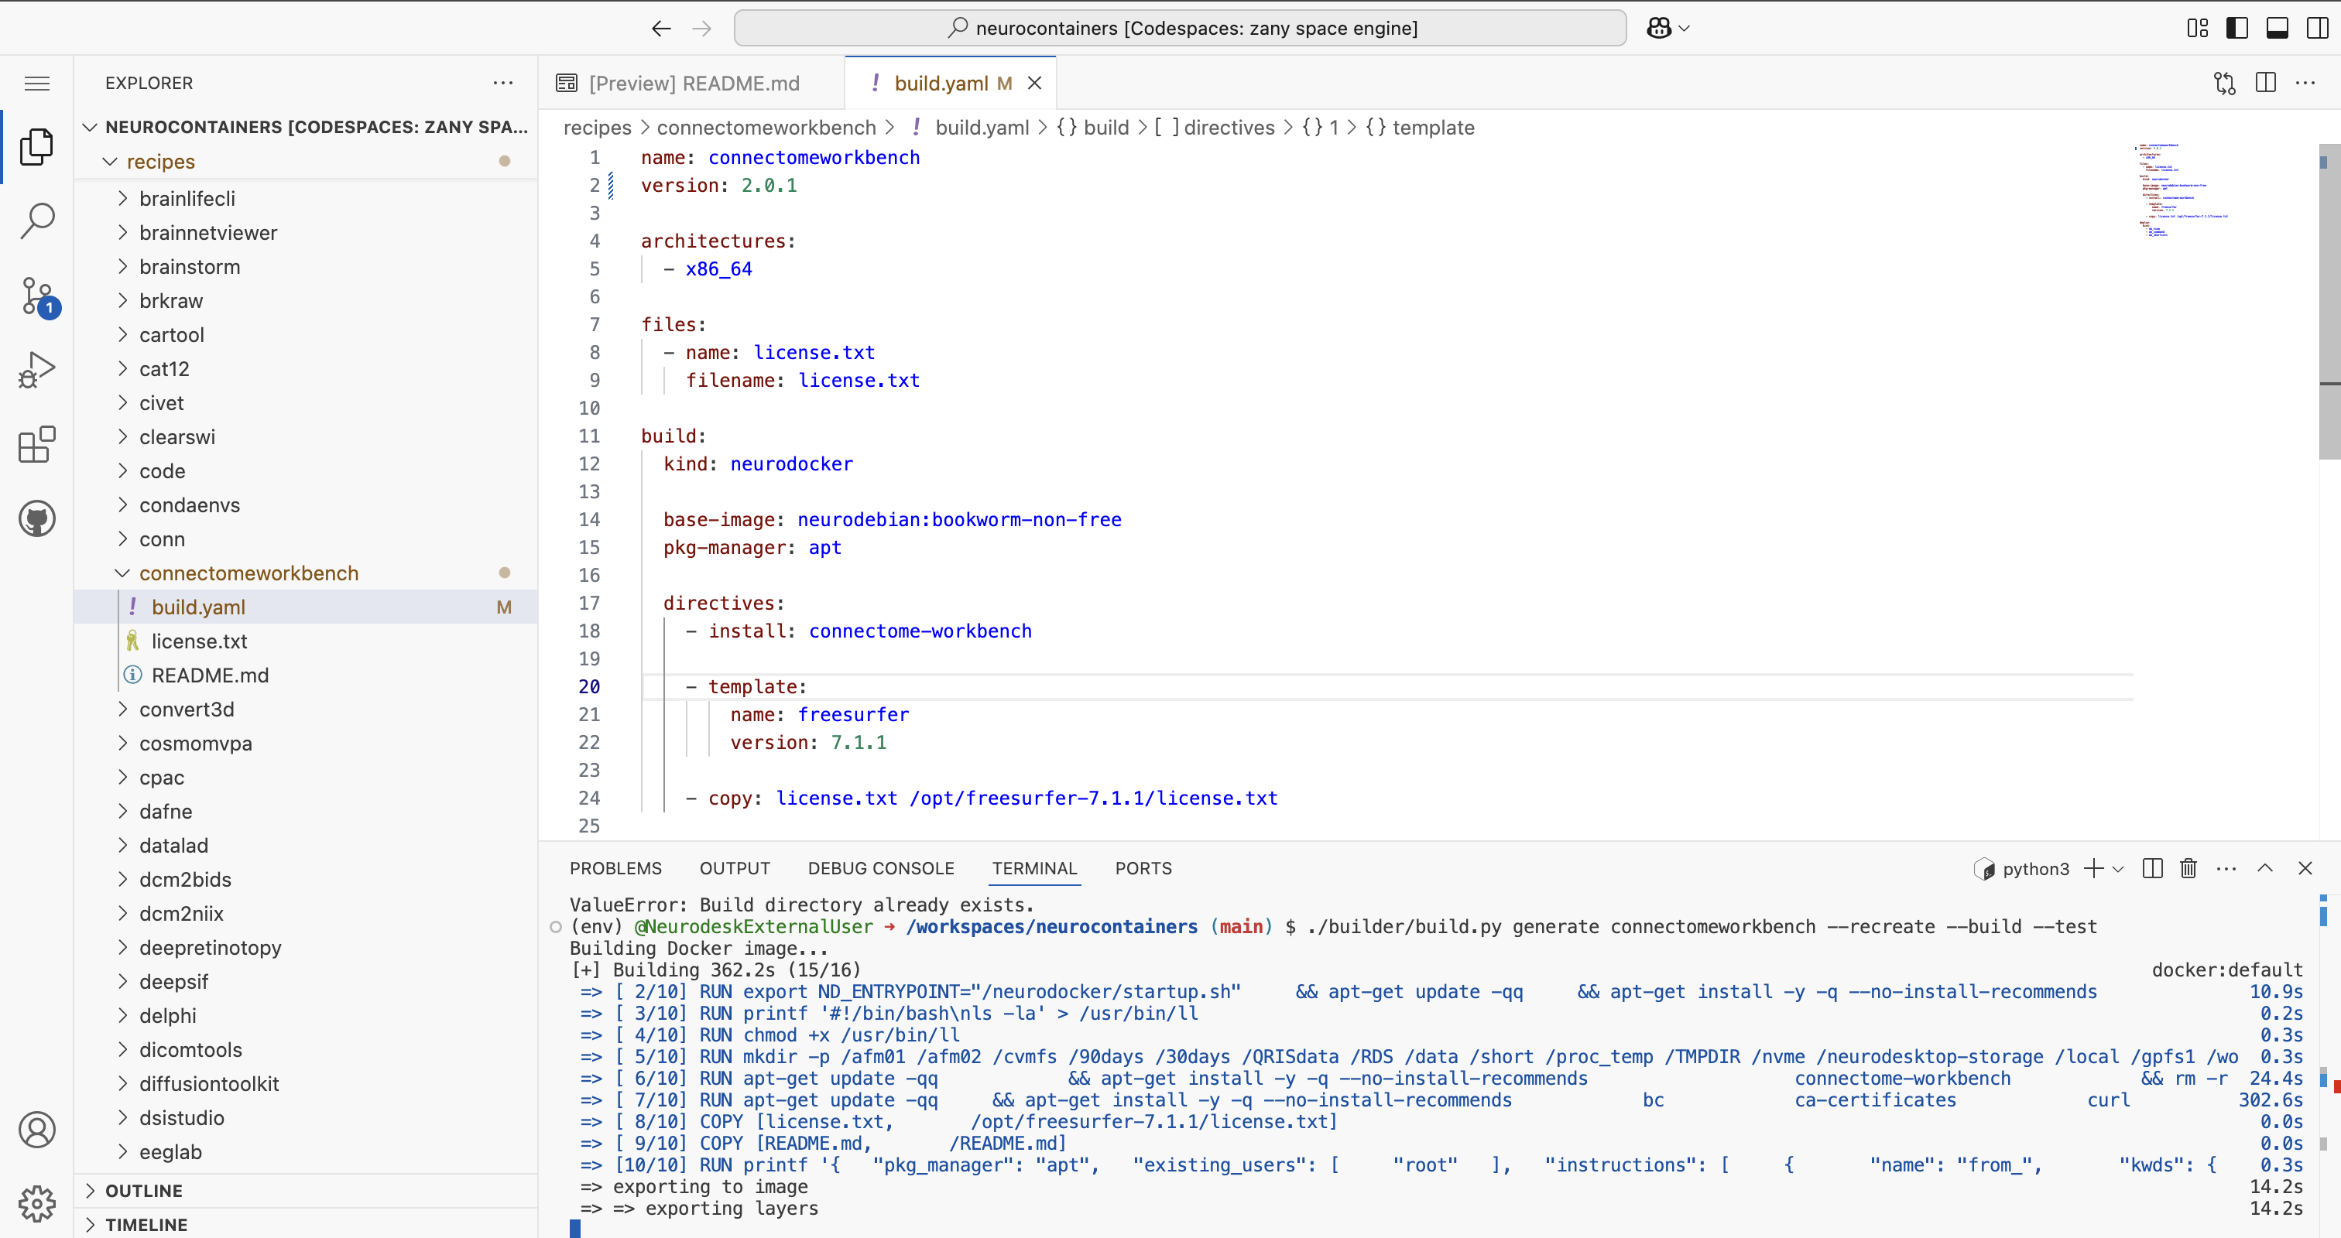Click the Open Changes icon in the editor toolbar
This screenshot has width=2341, height=1238.
tap(2224, 83)
